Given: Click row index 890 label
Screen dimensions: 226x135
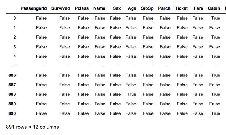Looking at the screenshot, I should pyautogui.click(x=12, y=113).
